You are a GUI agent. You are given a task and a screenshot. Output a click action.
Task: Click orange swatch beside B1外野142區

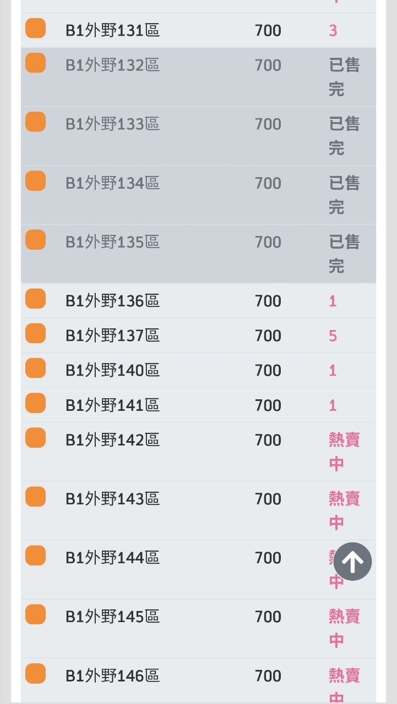(x=36, y=438)
